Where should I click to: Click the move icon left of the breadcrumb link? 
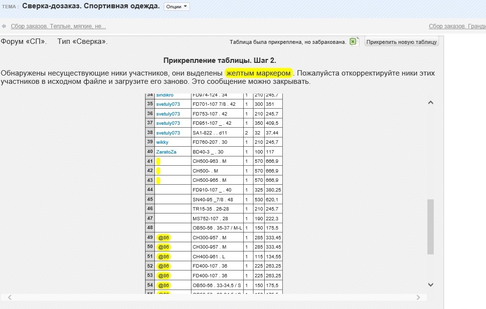pyautogui.click(x=4, y=26)
